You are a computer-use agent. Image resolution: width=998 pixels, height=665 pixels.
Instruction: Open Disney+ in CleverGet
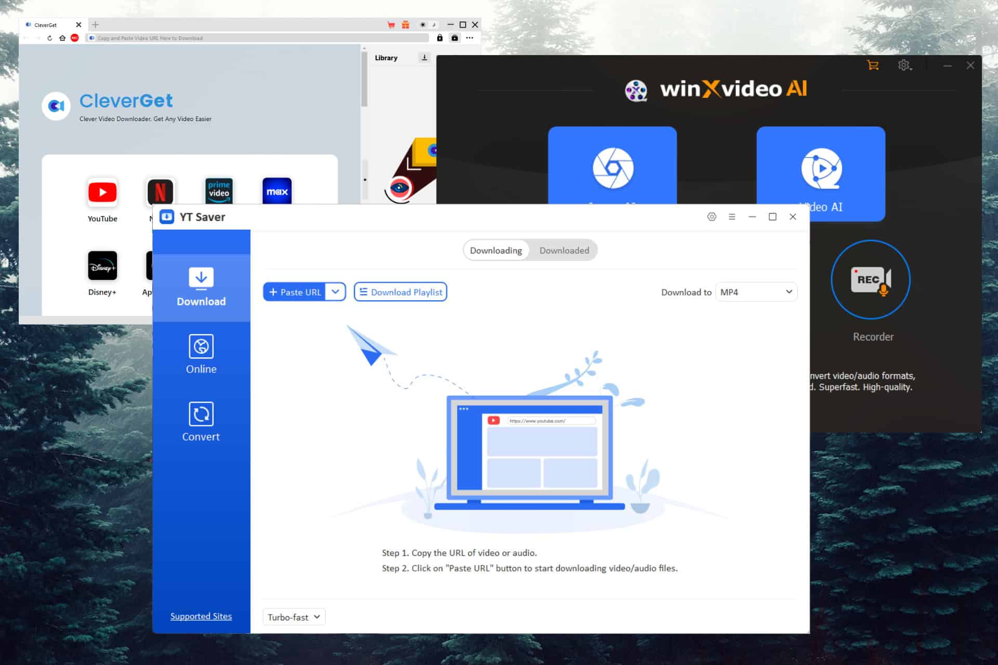click(102, 265)
